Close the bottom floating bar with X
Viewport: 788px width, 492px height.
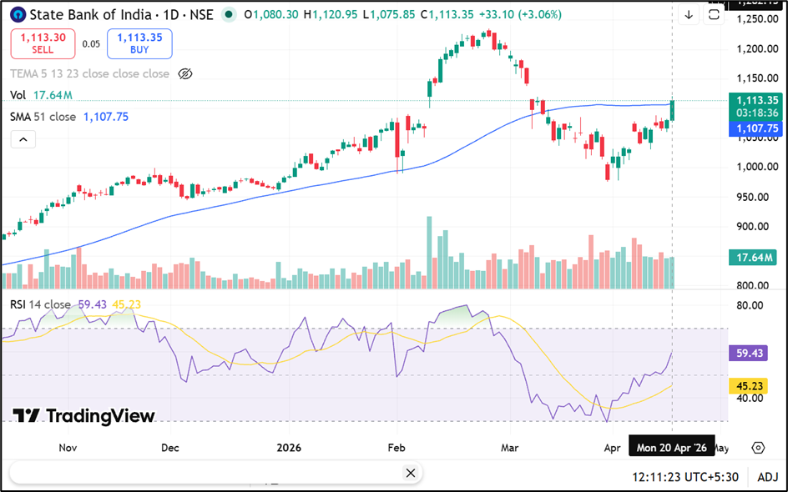410,473
